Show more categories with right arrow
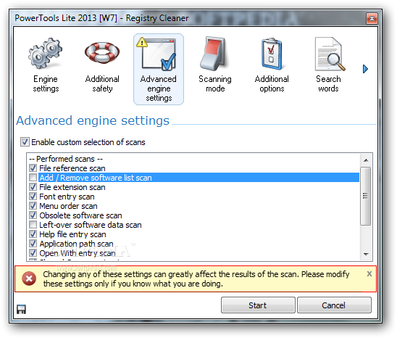 365,69
